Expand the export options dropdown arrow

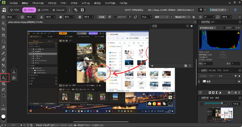tap(227, 10)
